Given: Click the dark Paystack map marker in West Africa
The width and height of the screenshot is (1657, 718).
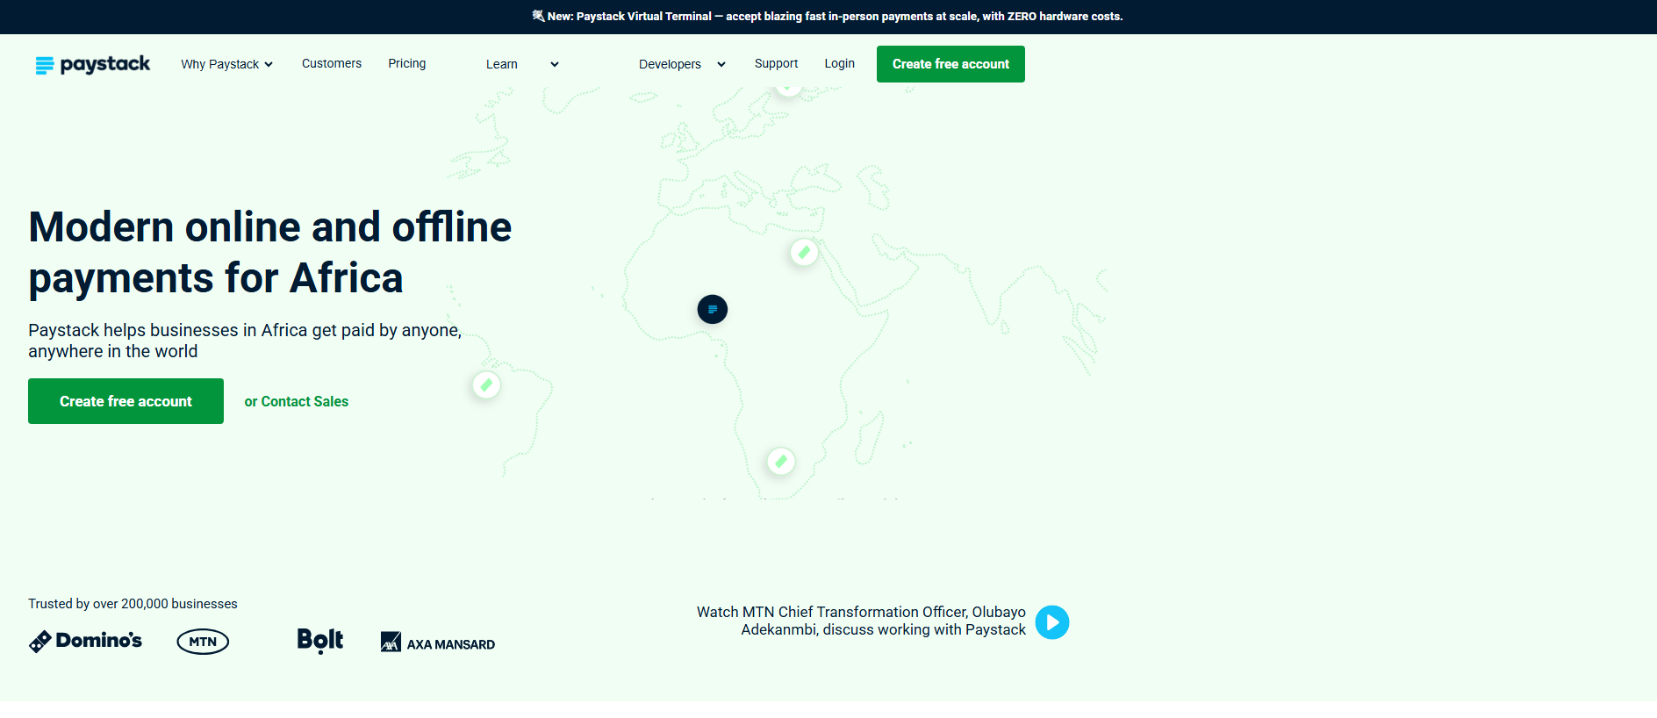Looking at the screenshot, I should pos(713,309).
